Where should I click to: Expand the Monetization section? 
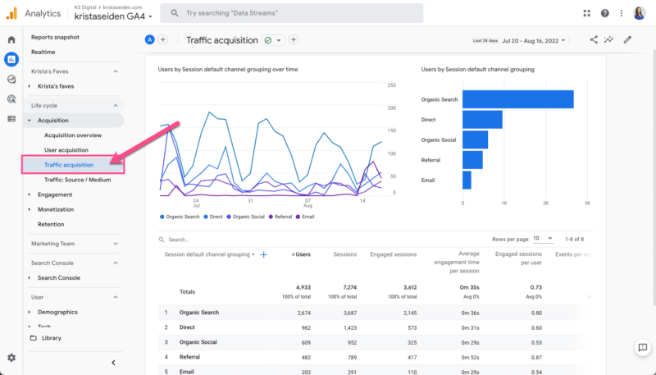pos(55,209)
